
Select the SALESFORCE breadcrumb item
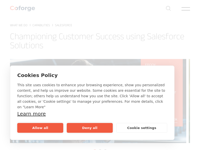pyautogui.click(x=63, y=25)
